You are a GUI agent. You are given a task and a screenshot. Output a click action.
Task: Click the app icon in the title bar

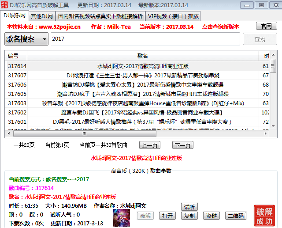[x=5, y=5]
